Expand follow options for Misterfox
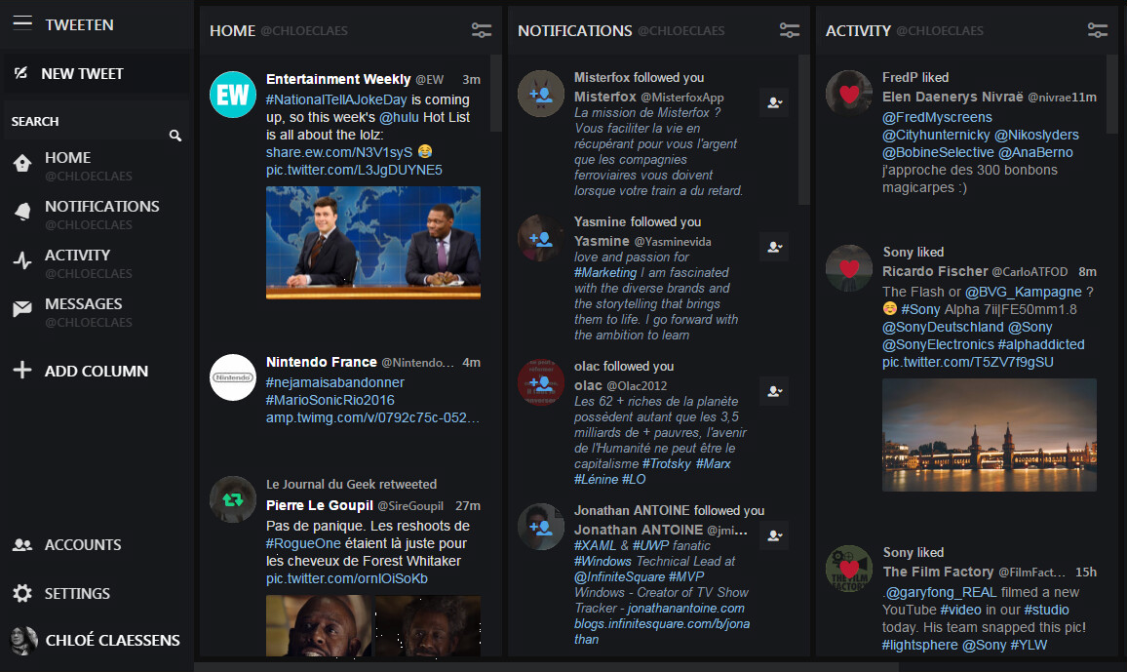Viewport: 1127px width, 672px height. pos(774,102)
